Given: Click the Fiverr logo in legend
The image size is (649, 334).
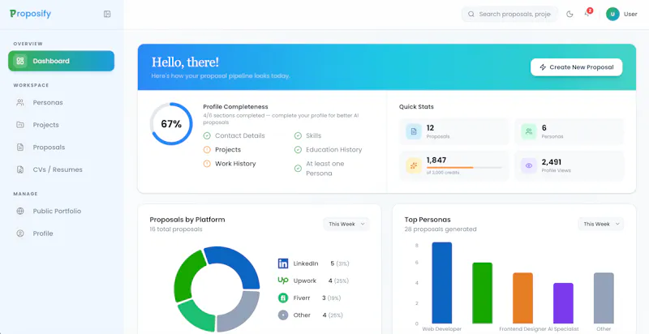Looking at the screenshot, I should 283,298.
